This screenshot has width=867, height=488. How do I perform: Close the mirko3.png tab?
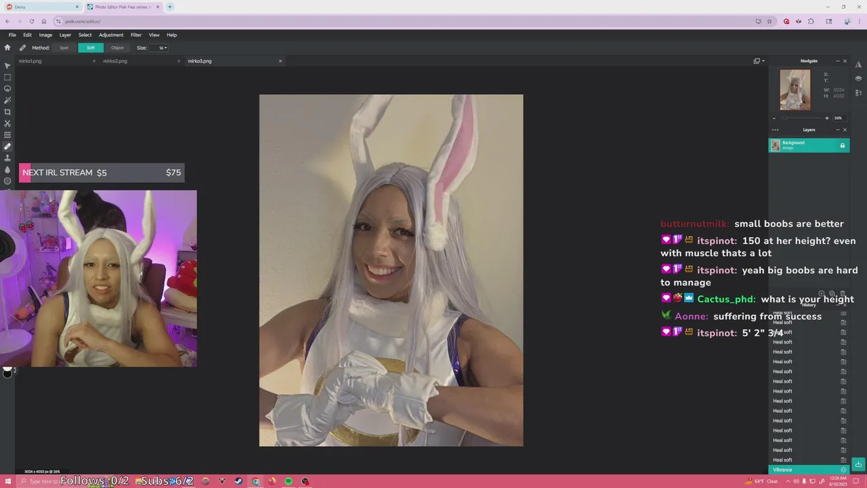pos(280,61)
